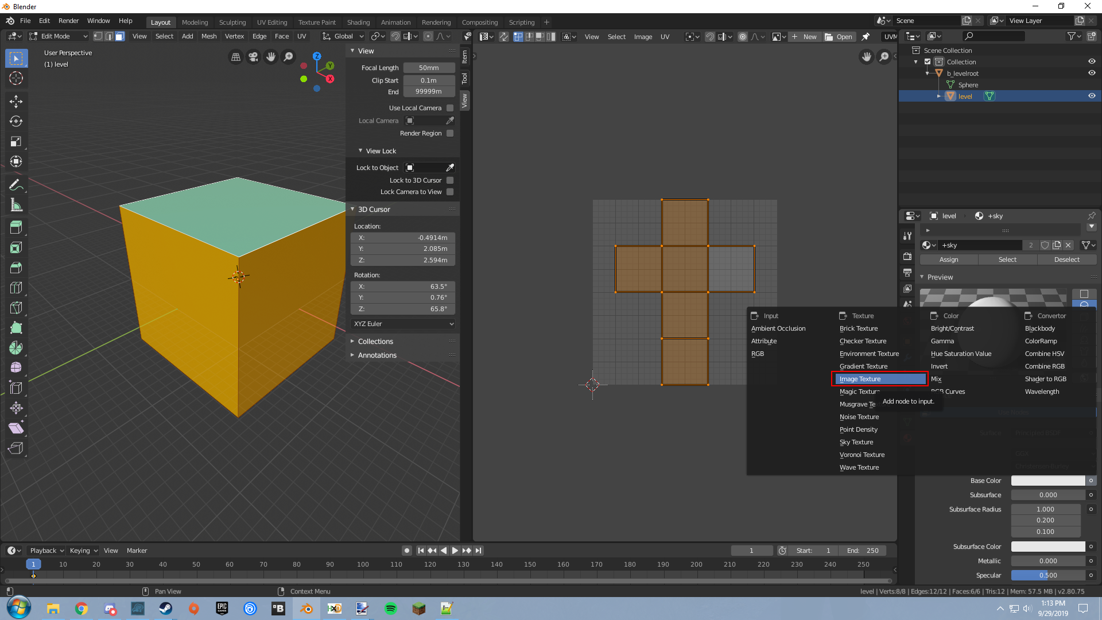Select the Measure tool
This screenshot has height=620, width=1102.
tap(16, 205)
